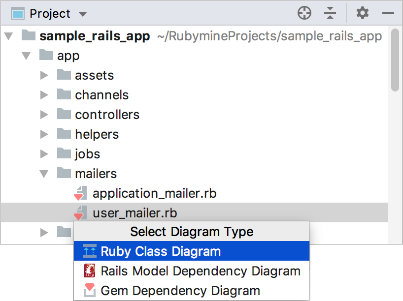Viewport: 403px width, 301px height.
Task: Expand the controllers folder arrow
Action: 44,115
